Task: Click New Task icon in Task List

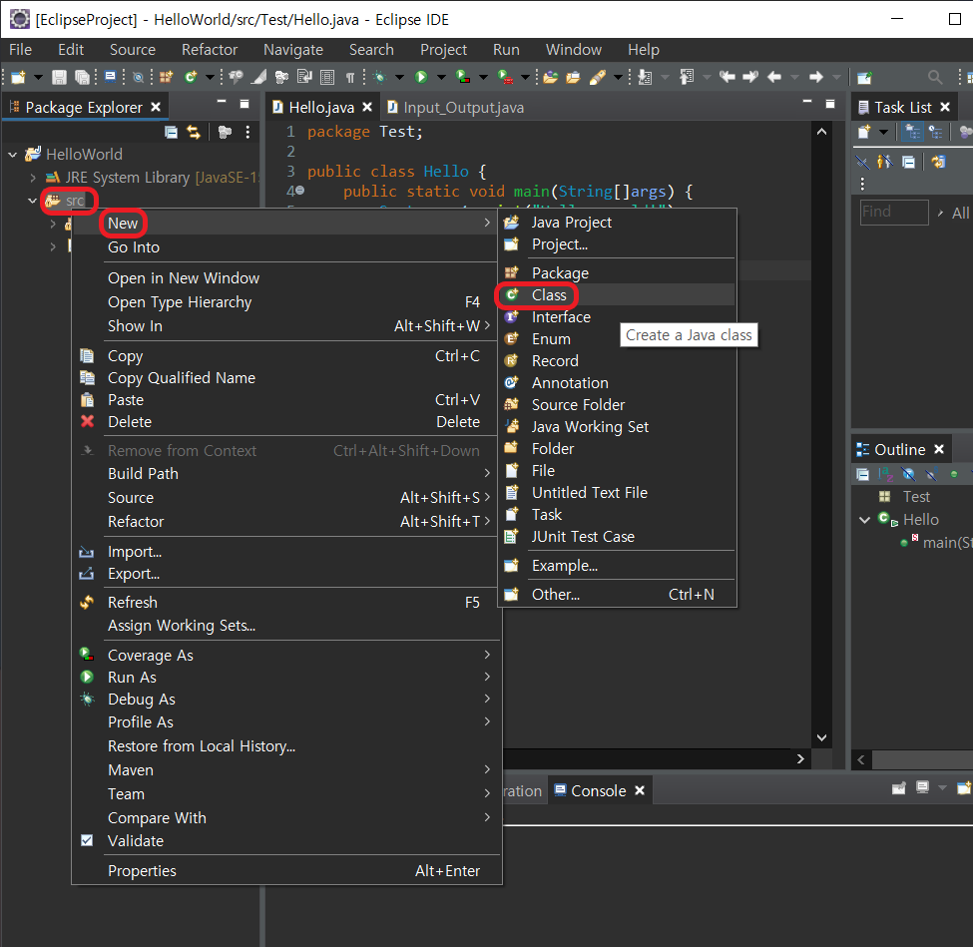Action: (864, 132)
